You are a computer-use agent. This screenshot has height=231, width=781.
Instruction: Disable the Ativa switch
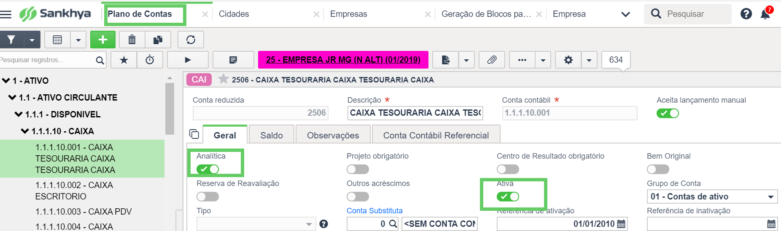508,196
